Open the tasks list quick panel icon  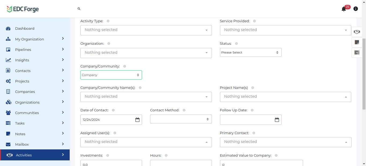(357, 52)
